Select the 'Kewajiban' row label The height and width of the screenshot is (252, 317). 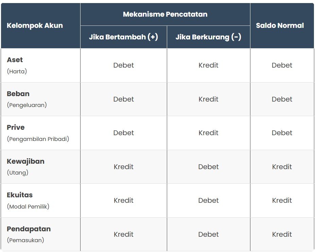tap(25, 161)
